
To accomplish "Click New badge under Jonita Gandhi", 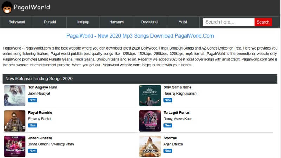I will [32, 151].
